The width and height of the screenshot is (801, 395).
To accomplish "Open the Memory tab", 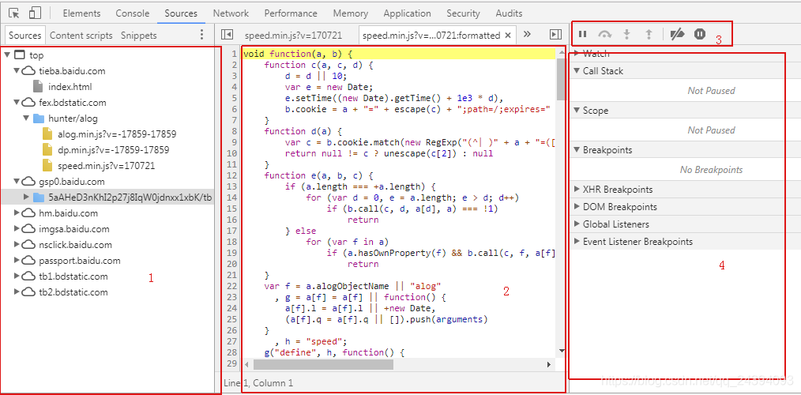I will [x=351, y=13].
